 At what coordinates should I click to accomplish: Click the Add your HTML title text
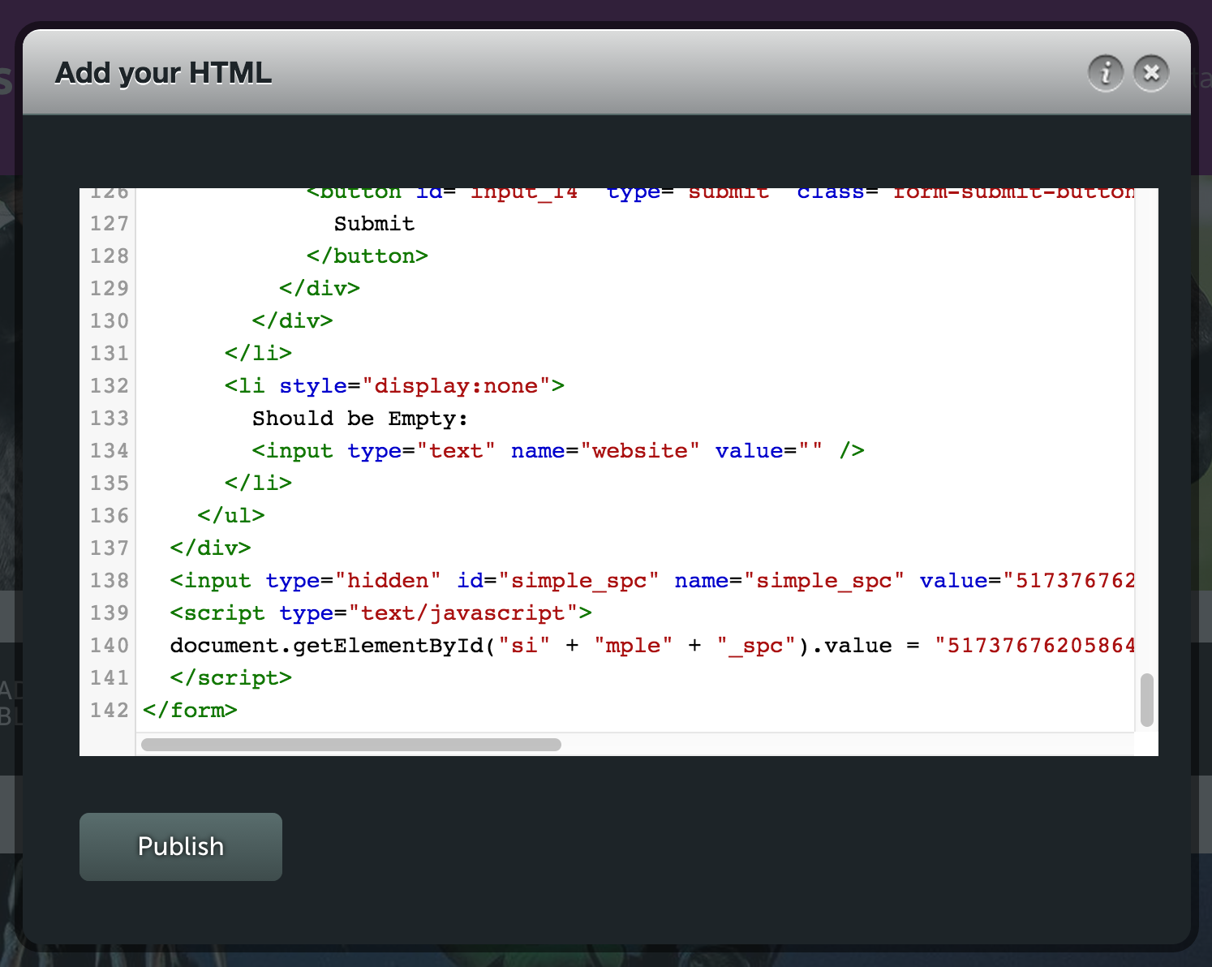tap(163, 73)
